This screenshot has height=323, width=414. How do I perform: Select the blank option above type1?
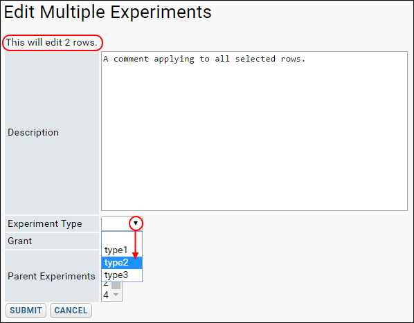(x=122, y=238)
